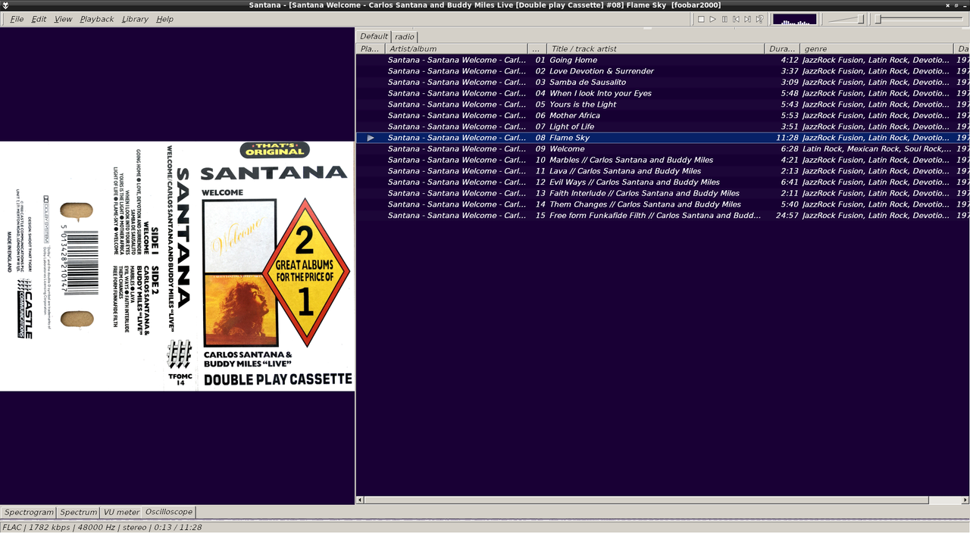
Task: Switch to the VU meter tab
Action: pos(121,513)
